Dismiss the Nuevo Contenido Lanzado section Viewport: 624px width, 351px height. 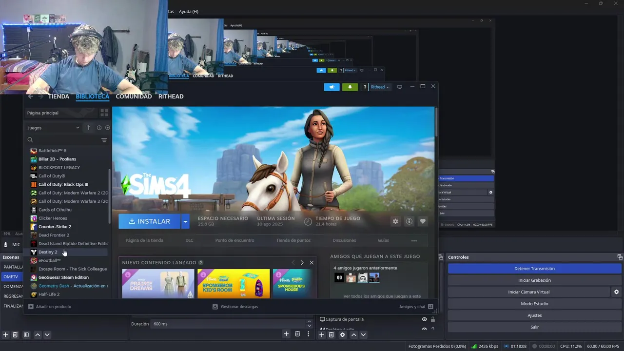[x=312, y=263]
